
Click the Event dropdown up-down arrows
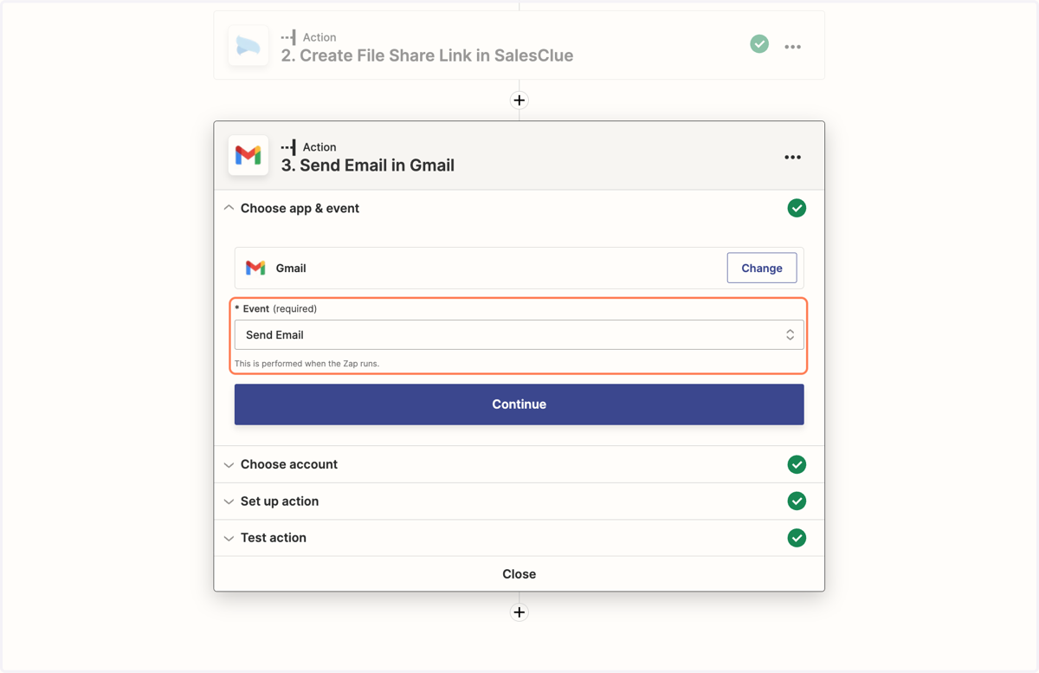pos(790,335)
